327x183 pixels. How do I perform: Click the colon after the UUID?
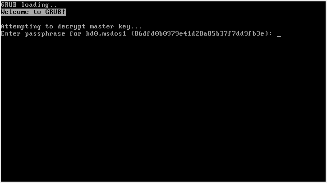(271, 34)
